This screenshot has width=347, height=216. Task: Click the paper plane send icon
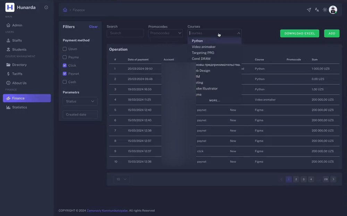coord(309,10)
